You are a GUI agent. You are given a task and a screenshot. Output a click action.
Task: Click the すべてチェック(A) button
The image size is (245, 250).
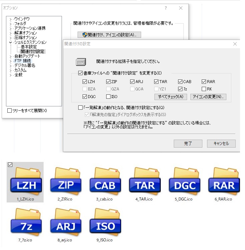[171, 97]
